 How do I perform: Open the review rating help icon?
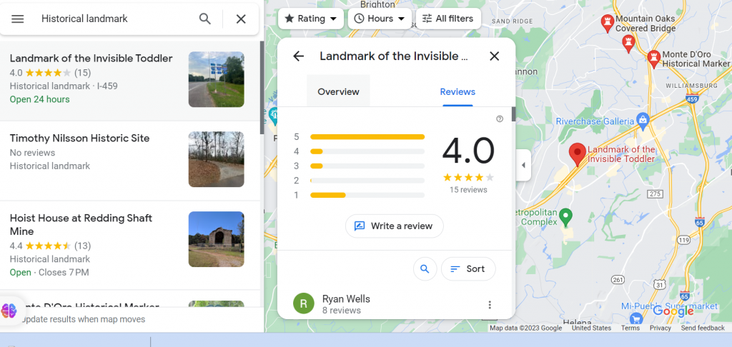point(500,119)
